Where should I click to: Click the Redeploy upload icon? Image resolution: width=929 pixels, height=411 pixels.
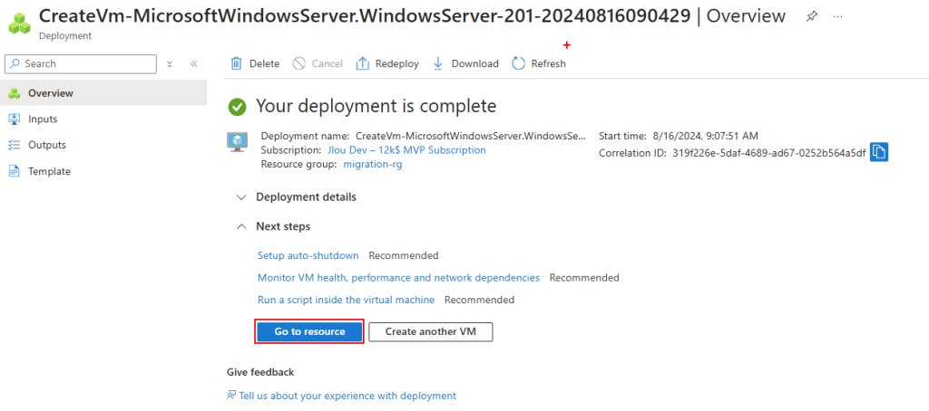click(363, 63)
